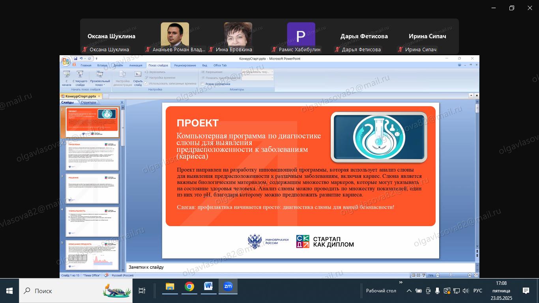
Task: Open Google Chrome from the taskbar
Action: (x=189, y=287)
